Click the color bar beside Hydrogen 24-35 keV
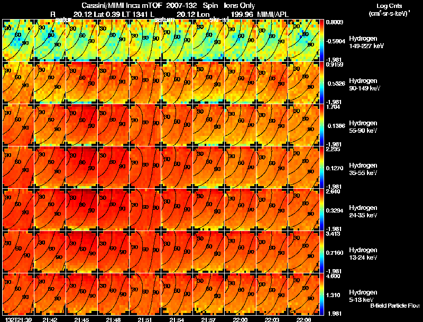 [x=321, y=209]
